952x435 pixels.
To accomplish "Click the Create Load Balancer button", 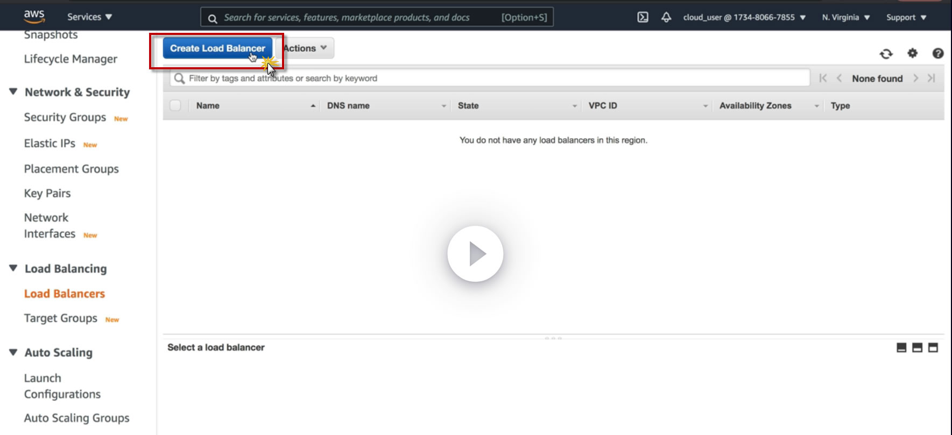I will [217, 48].
